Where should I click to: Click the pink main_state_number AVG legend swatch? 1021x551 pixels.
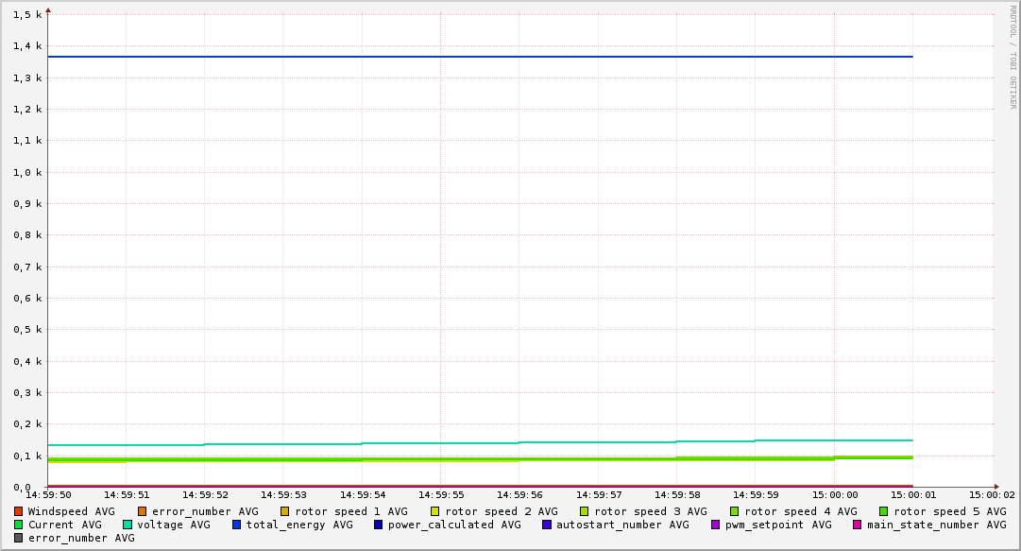pyautogui.click(x=858, y=525)
